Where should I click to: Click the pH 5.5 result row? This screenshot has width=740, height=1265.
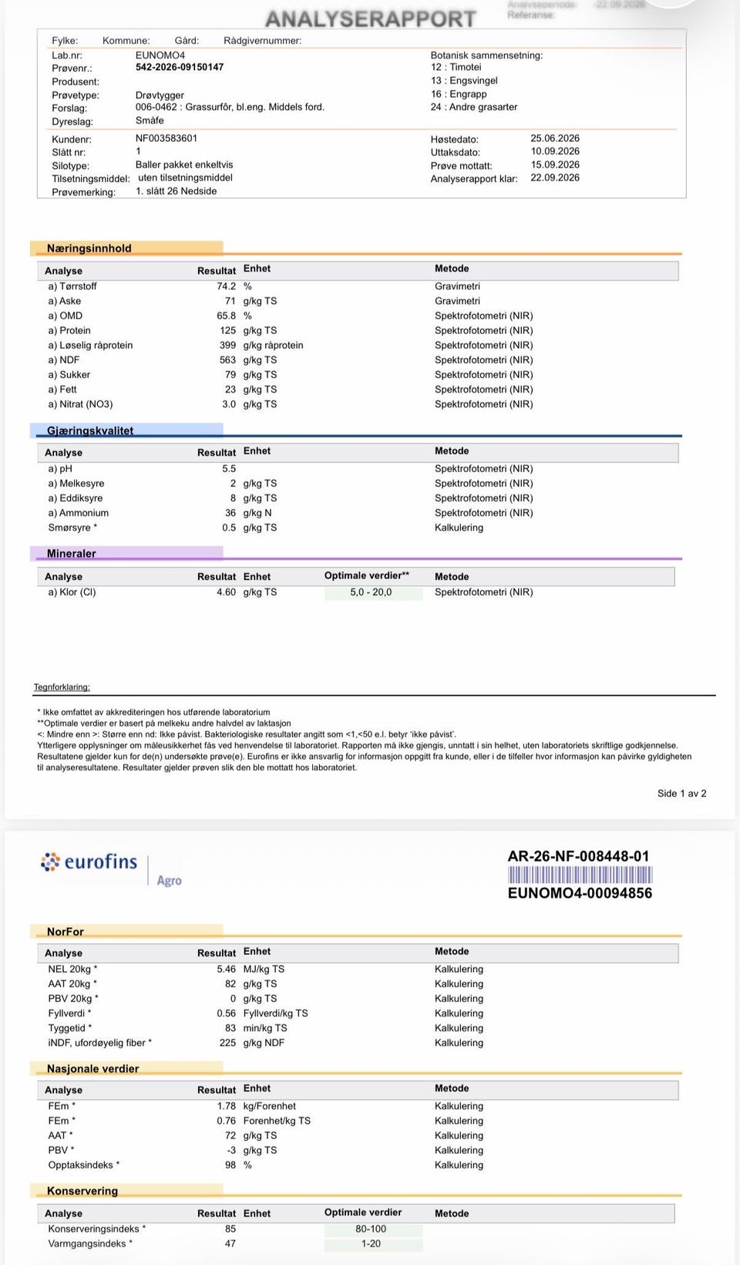pyautogui.click(x=358, y=468)
